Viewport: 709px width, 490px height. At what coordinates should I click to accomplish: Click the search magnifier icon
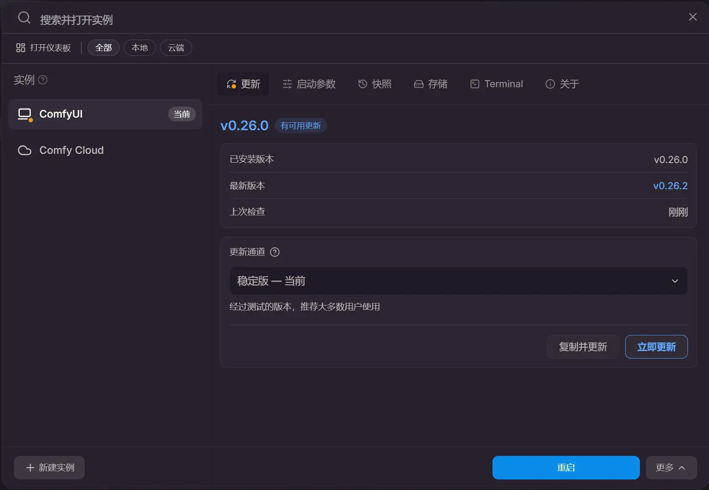[24, 18]
